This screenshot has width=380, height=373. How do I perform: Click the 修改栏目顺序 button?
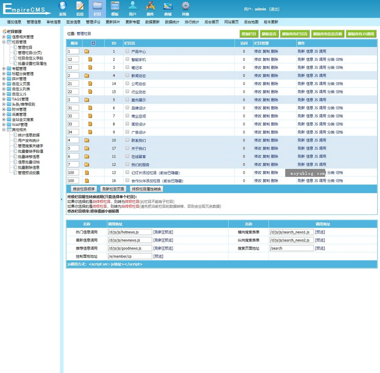point(84,189)
